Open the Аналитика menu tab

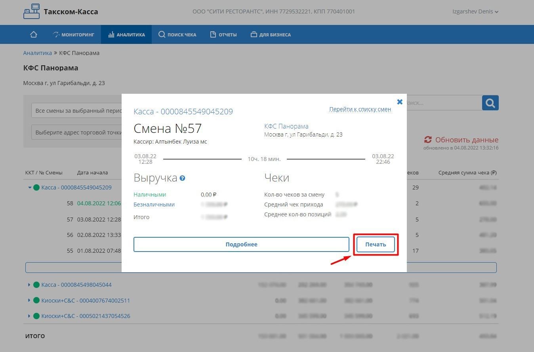126,34
